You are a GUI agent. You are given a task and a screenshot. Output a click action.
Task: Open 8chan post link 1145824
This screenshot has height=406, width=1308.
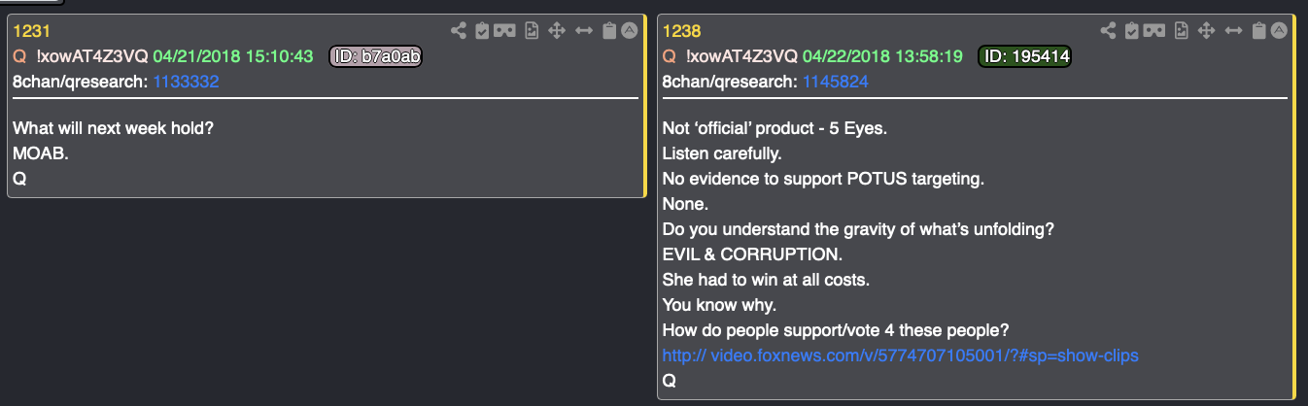(835, 83)
